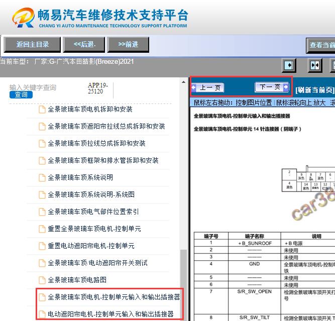335x321 pixels.
Task: Click document icon beside 重置电动遮阳帘电机-控制单元
Action: [42, 246]
